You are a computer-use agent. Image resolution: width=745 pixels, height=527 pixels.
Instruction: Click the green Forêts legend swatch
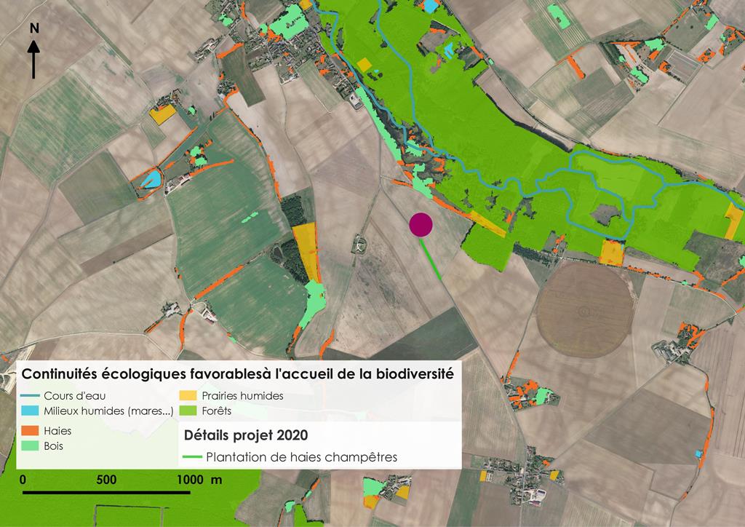(x=188, y=411)
